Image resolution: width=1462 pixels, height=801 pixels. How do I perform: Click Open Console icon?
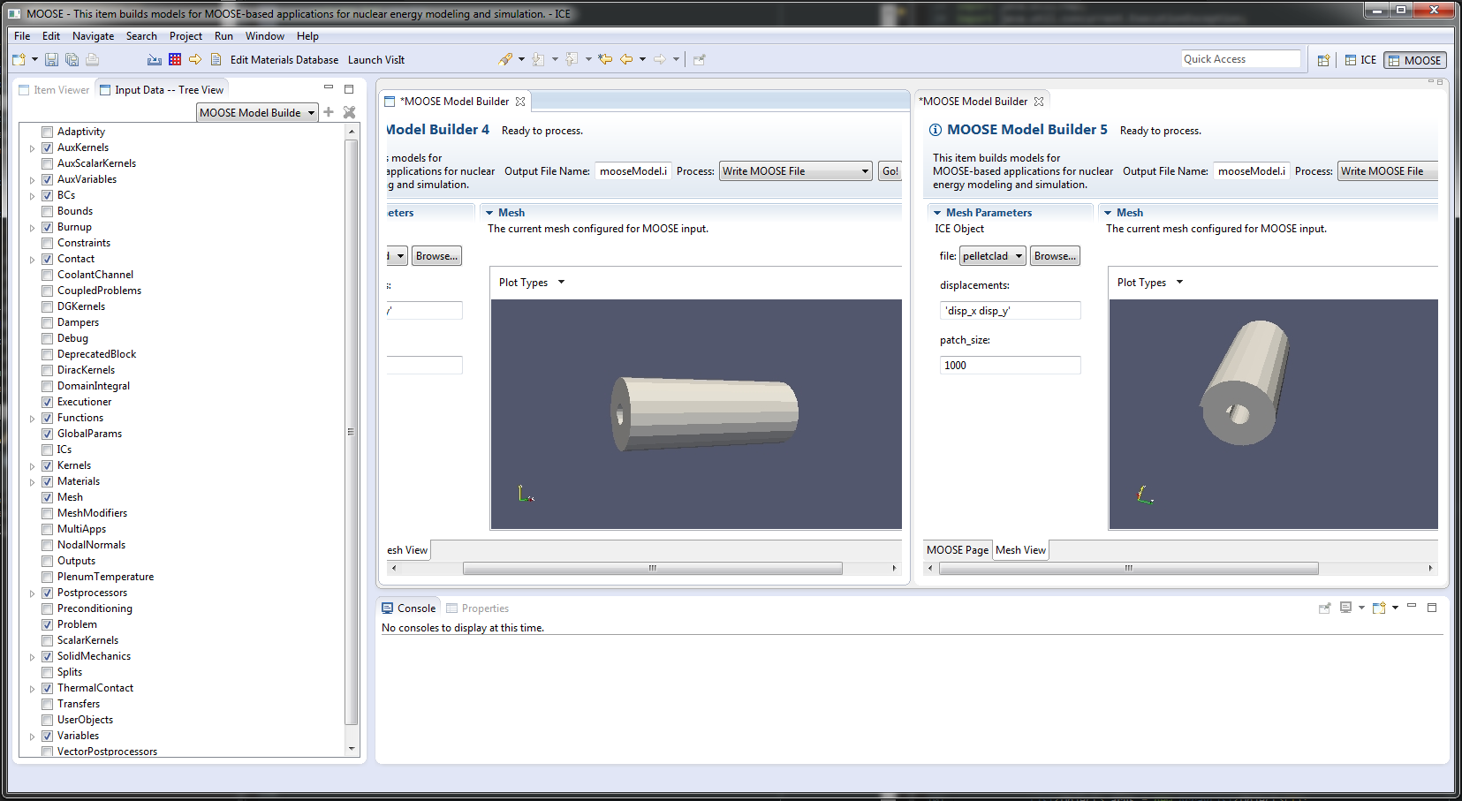click(x=1379, y=608)
